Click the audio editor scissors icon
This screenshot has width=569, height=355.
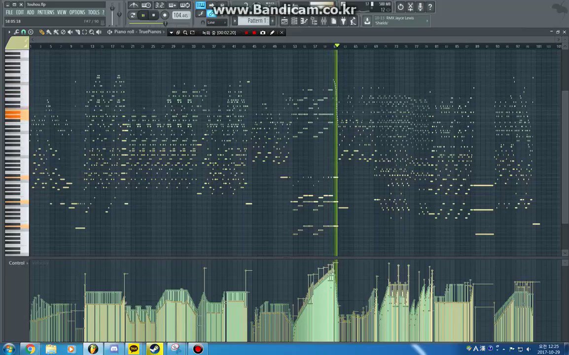click(x=410, y=7)
